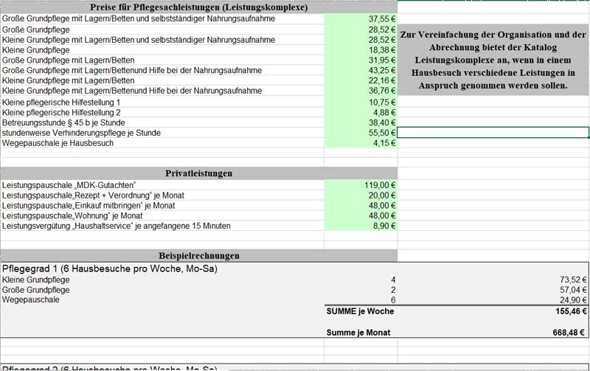
Task: Select the 57,04 € amount
Action: [573, 290]
